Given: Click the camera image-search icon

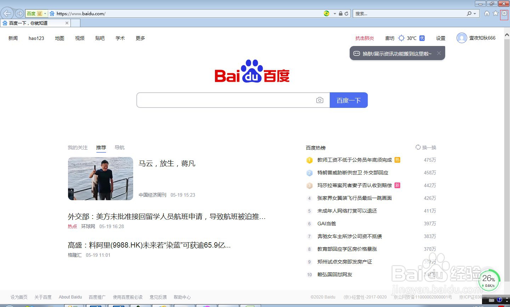Looking at the screenshot, I should pyautogui.click(x=320, y=100).
